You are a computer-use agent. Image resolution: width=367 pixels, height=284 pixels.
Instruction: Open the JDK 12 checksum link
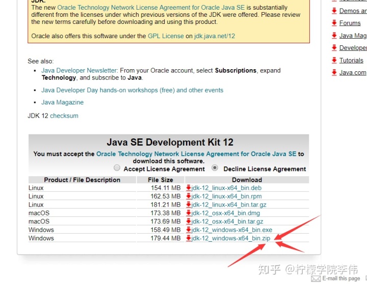(64, 116)
